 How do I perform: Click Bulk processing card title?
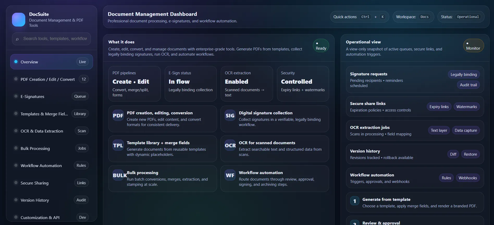click(x=143, y=173)
